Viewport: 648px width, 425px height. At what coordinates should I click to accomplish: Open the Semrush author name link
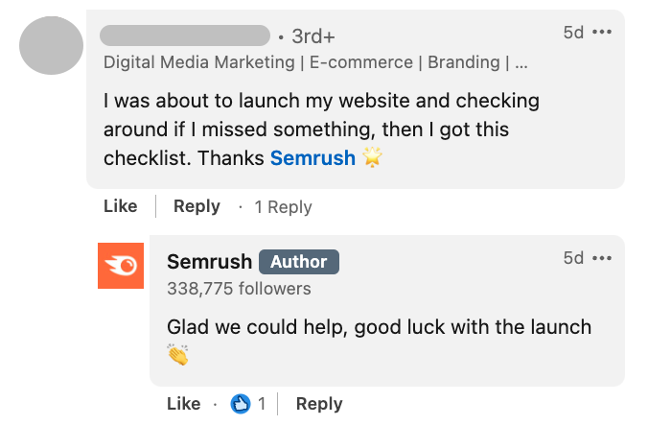pos(209,262)
